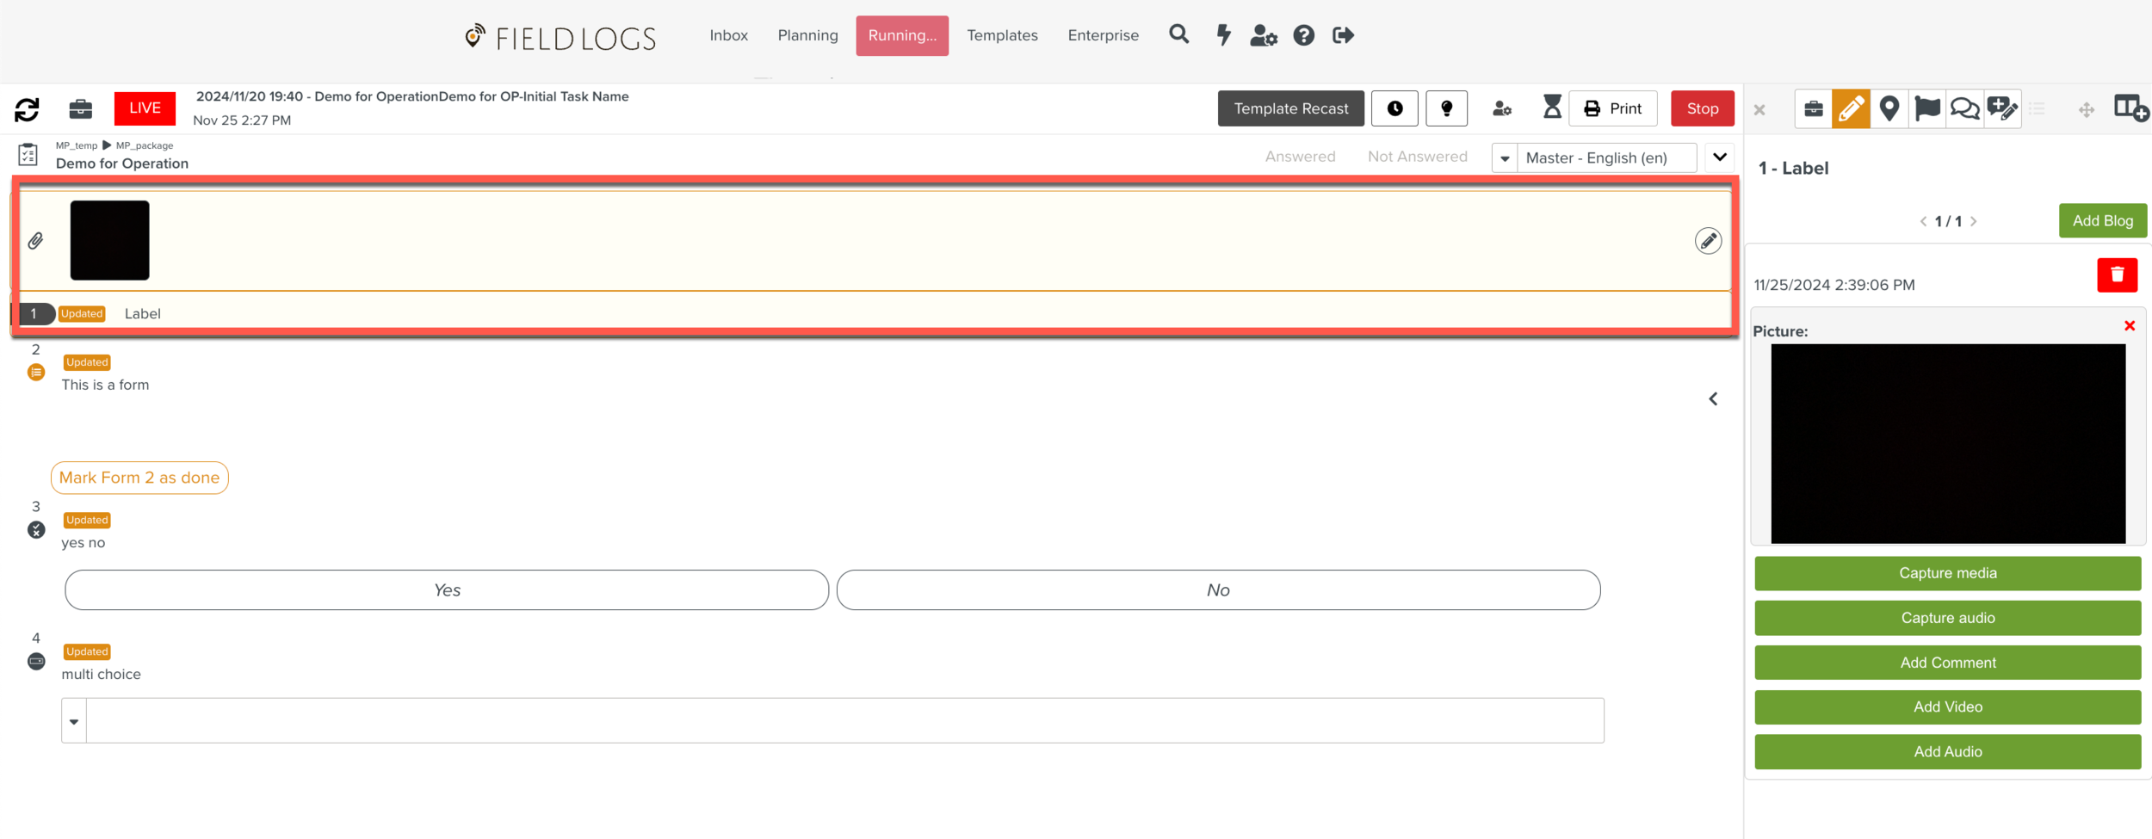Click the Add Blog button
2152x839 pixels.
2102,221
